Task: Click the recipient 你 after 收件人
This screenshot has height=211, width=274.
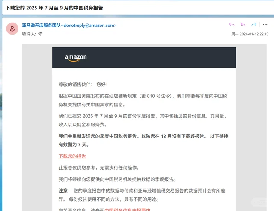Action: coord(40,33)
